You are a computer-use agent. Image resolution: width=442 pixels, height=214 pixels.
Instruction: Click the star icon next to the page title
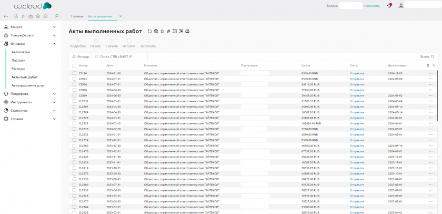(x=162, y=32)
